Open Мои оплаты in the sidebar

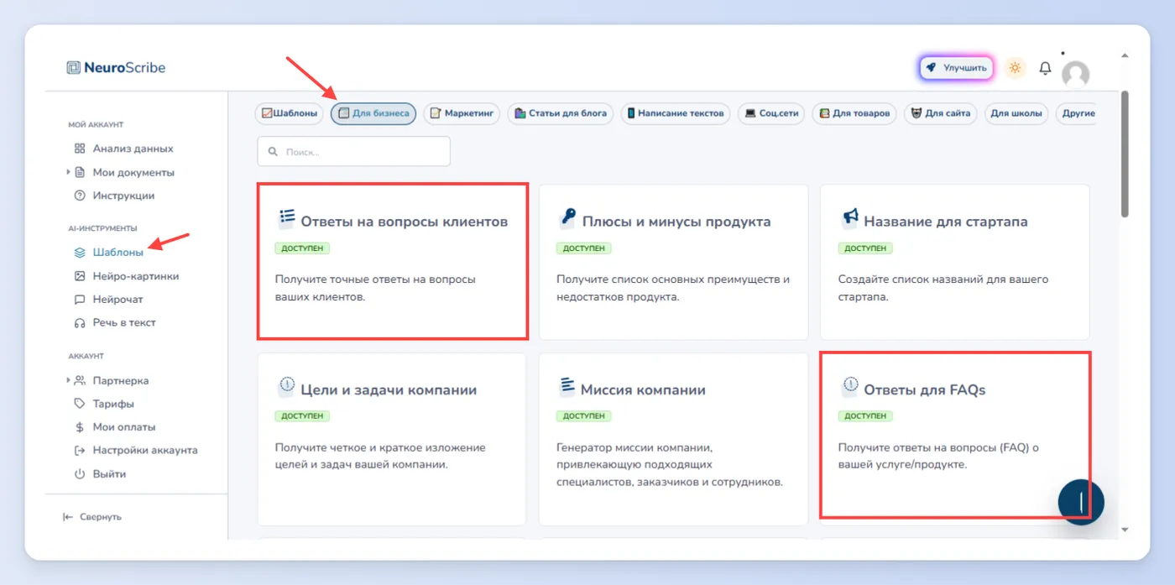click(x=123, y=427)
